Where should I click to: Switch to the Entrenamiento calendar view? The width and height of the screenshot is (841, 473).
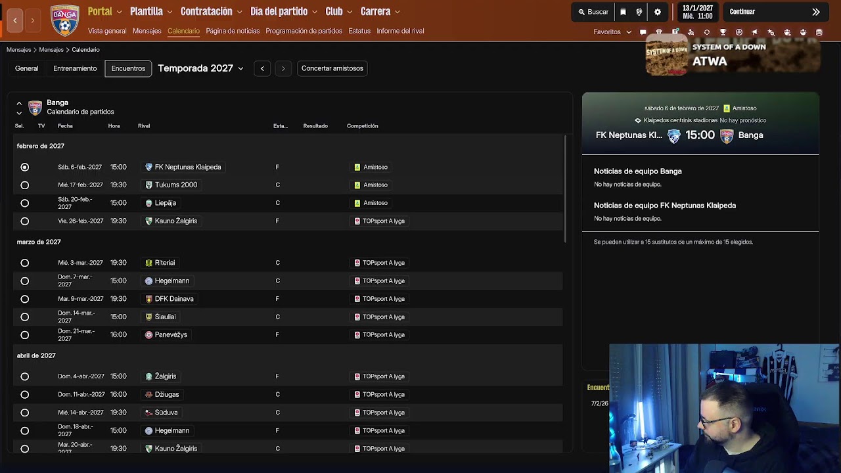pos(75,68)
